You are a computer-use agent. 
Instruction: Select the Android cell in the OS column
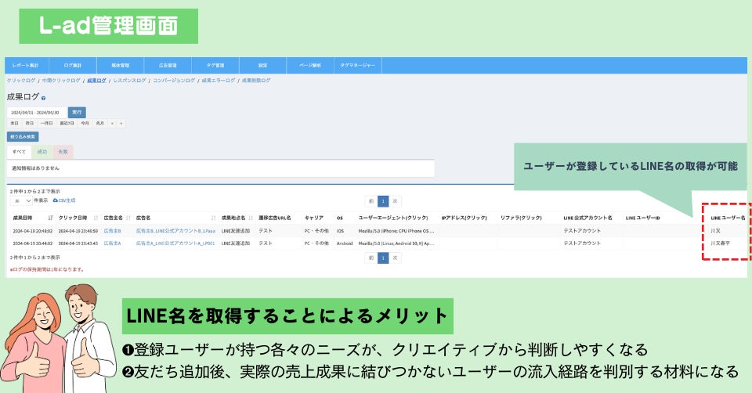click(345, 243)
